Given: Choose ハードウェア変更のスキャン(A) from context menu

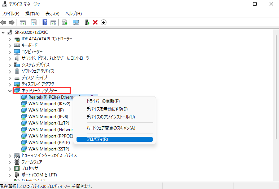Looking at the screenshot, I should click(x=114, y=128).
